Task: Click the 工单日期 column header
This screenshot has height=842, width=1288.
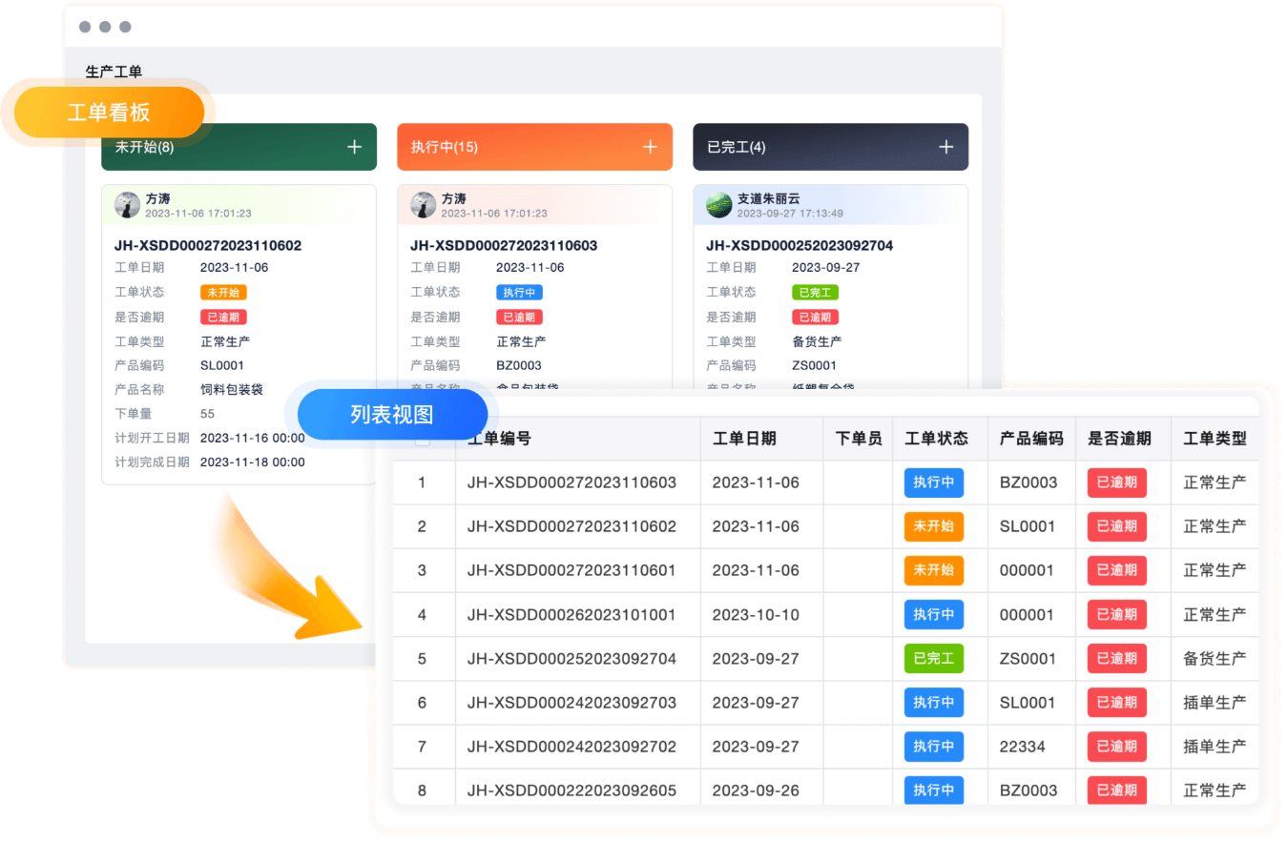Action: (744, 439)
